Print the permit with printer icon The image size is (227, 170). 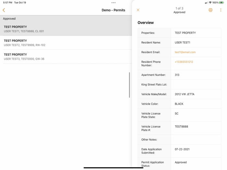click(210, 10)
